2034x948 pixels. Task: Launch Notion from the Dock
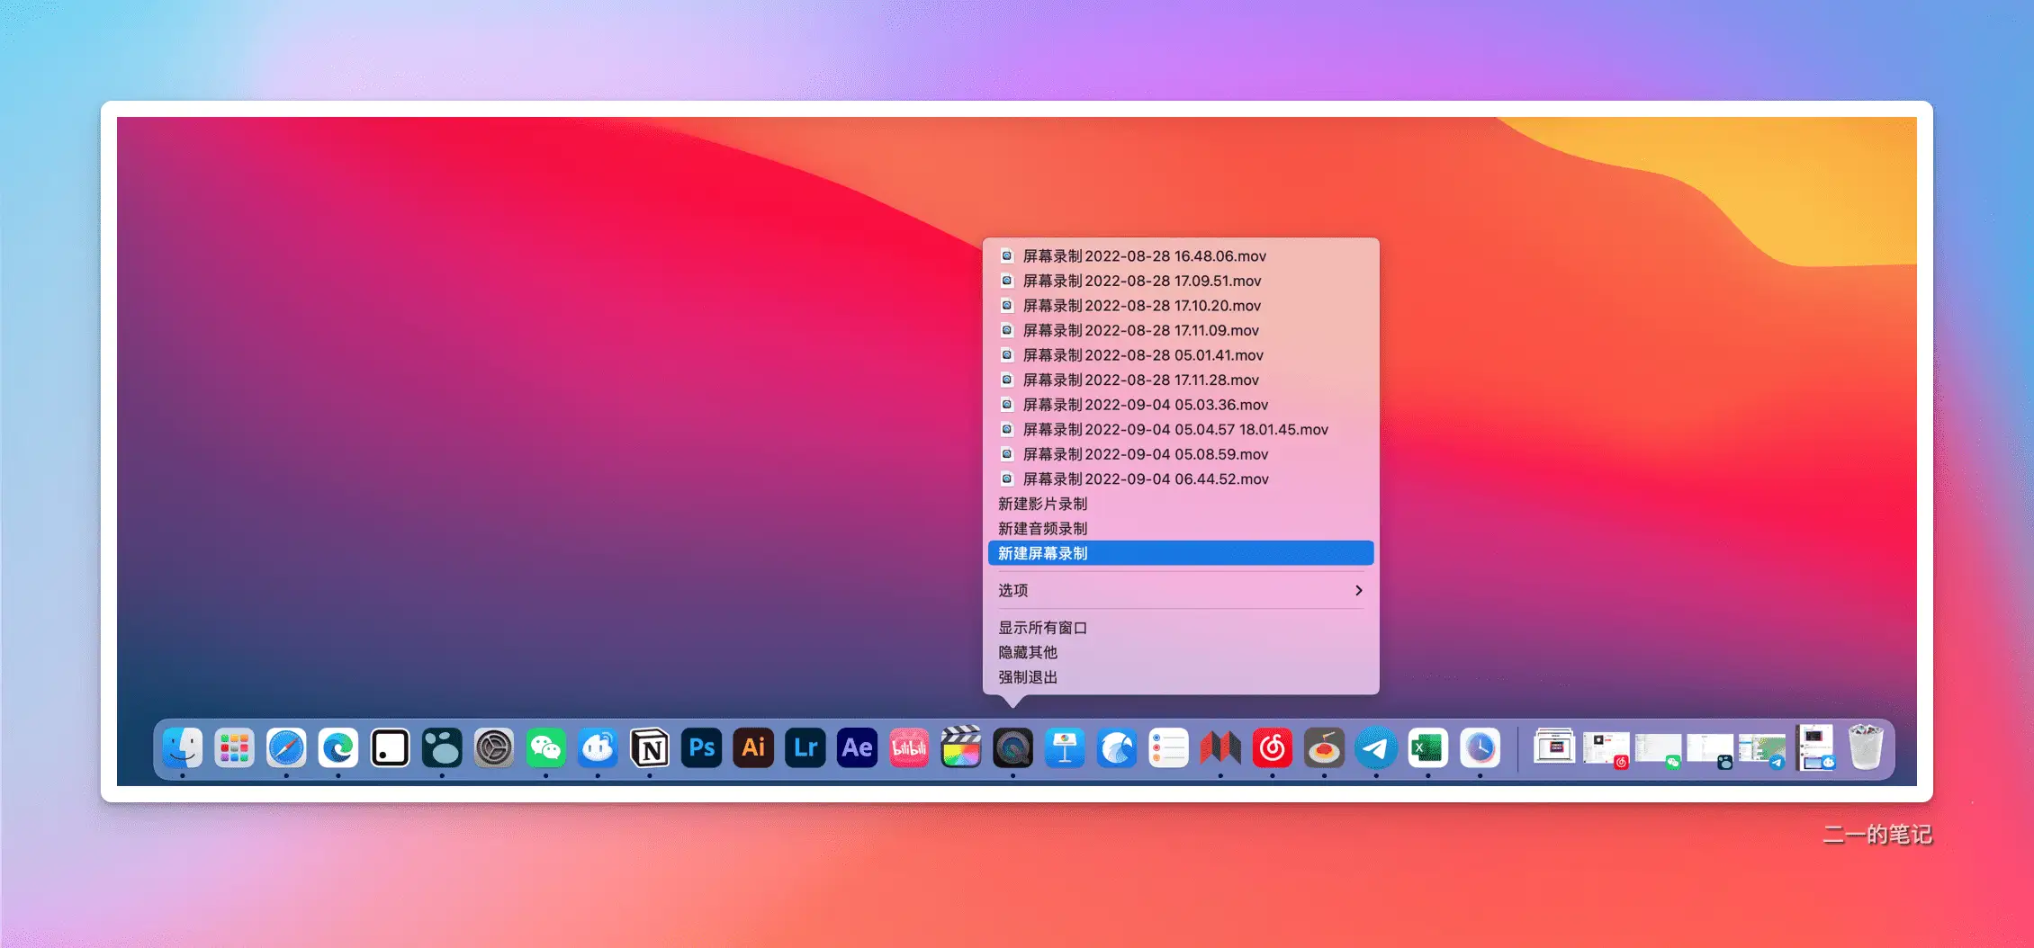650,747
